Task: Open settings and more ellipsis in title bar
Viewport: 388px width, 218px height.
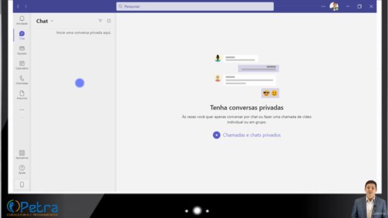Action: 323,7
